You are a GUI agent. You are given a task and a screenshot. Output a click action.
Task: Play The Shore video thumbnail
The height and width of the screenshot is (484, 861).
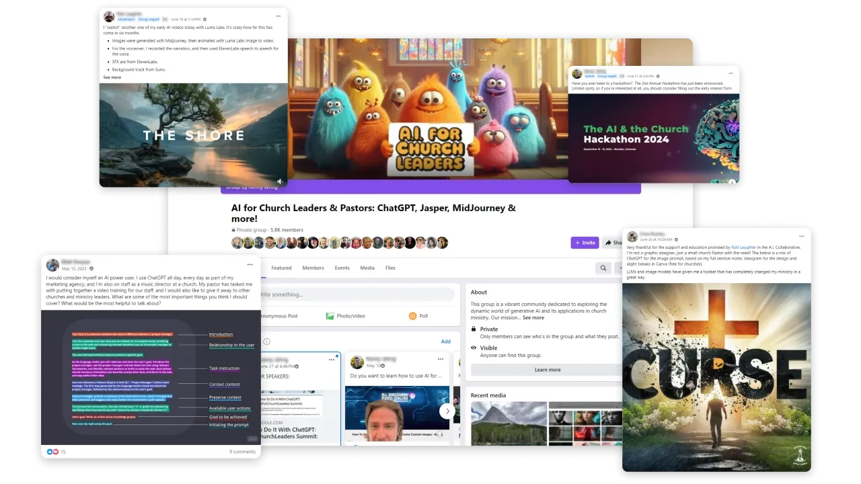click(194, 134)
